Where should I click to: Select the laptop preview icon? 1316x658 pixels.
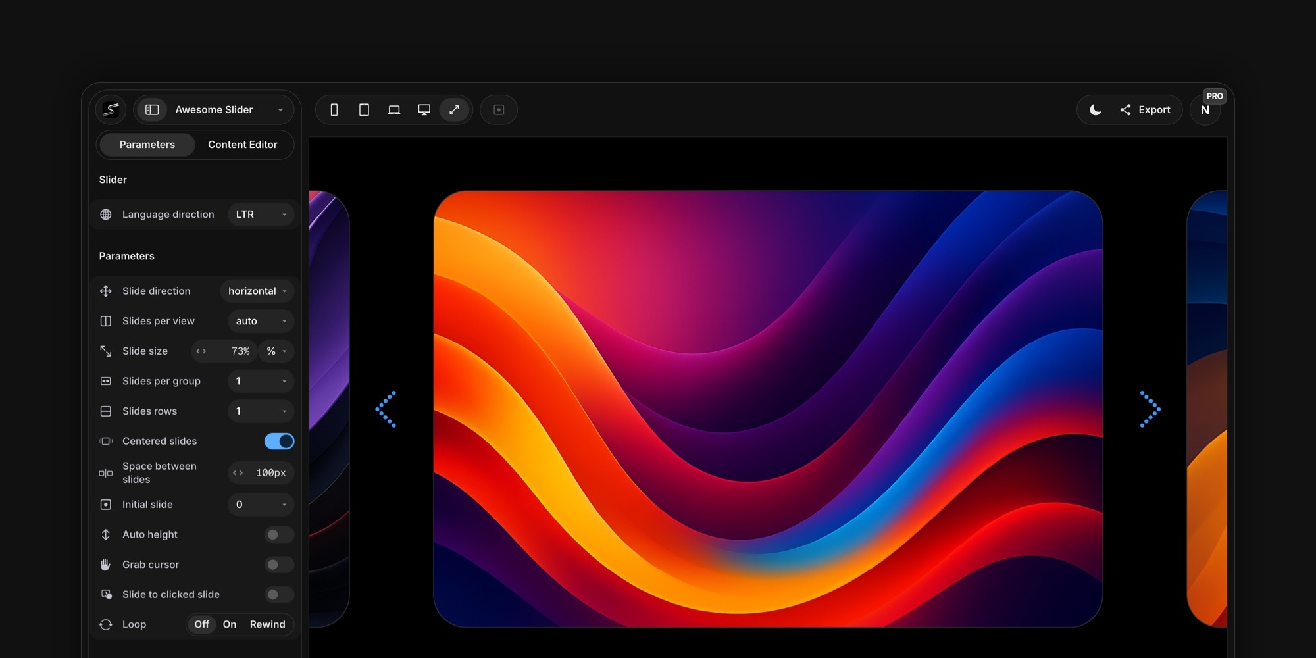click(394, 110)
